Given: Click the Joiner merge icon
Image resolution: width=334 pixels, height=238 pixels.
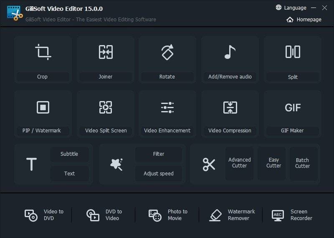Looking at the screenshot, I should pos(106,52).
